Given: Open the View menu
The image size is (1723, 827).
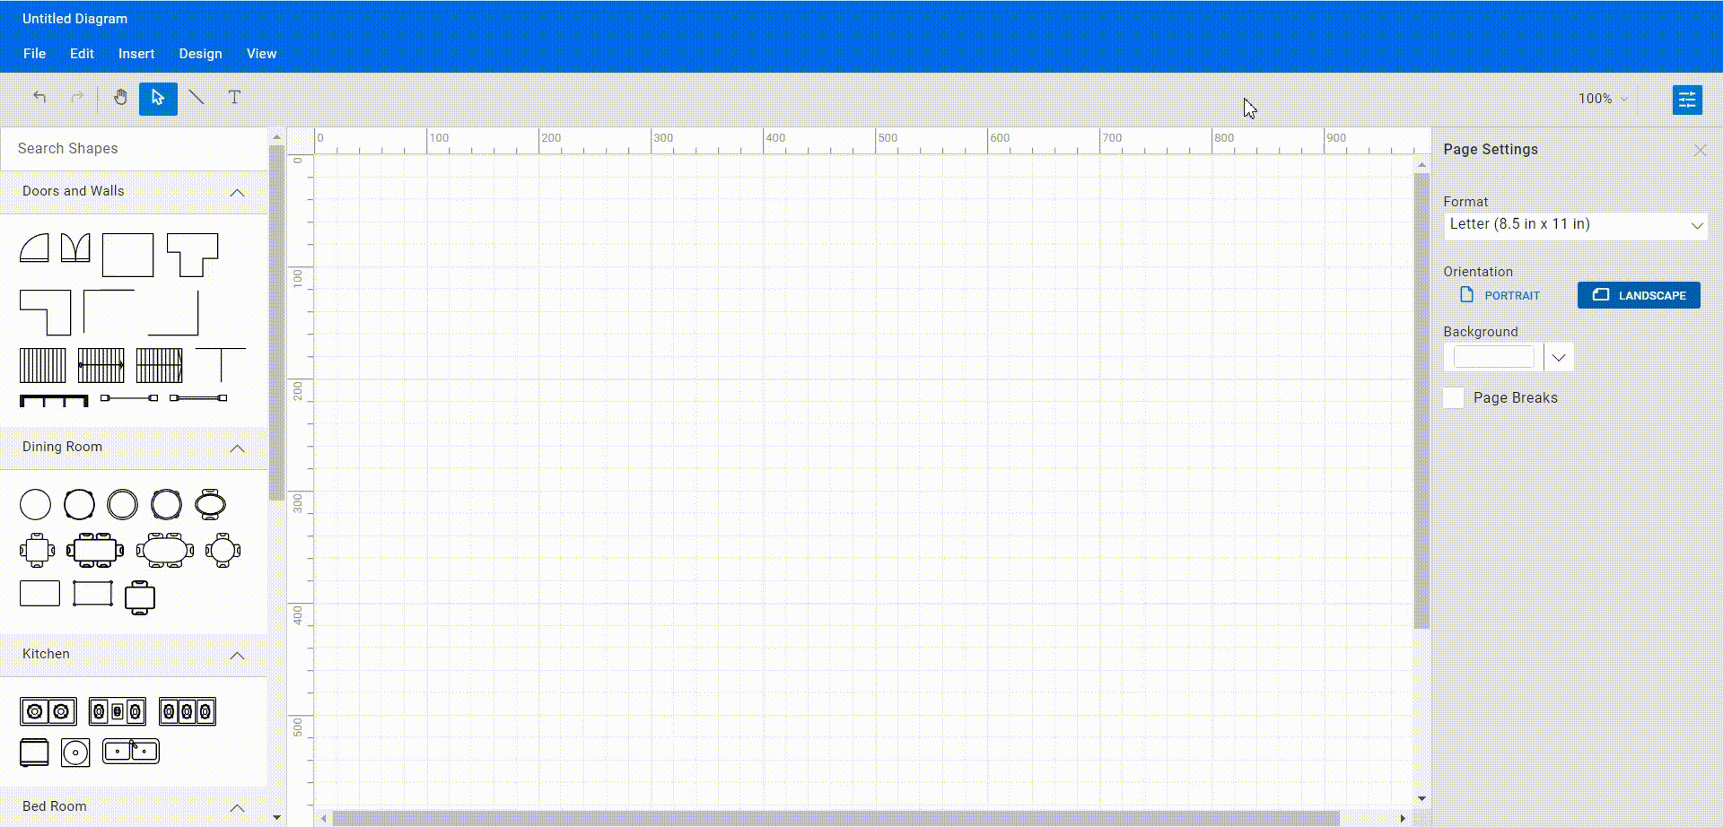Looking at the screenshot, I should coord(261,54).
